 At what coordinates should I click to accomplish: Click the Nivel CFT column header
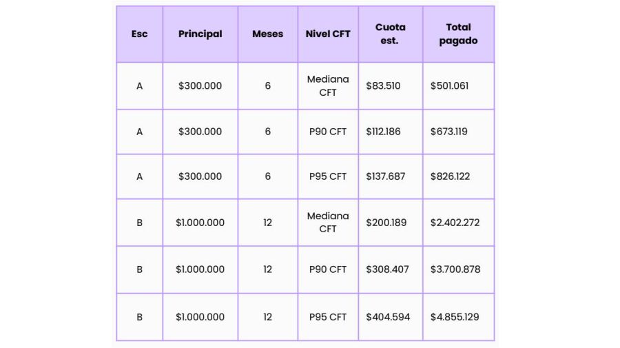pos(328,34)
